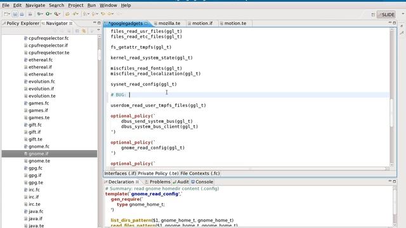This screenshot has width=406, height=228.
Task: Select the Declaration view tab
Action: coord(121,182)
